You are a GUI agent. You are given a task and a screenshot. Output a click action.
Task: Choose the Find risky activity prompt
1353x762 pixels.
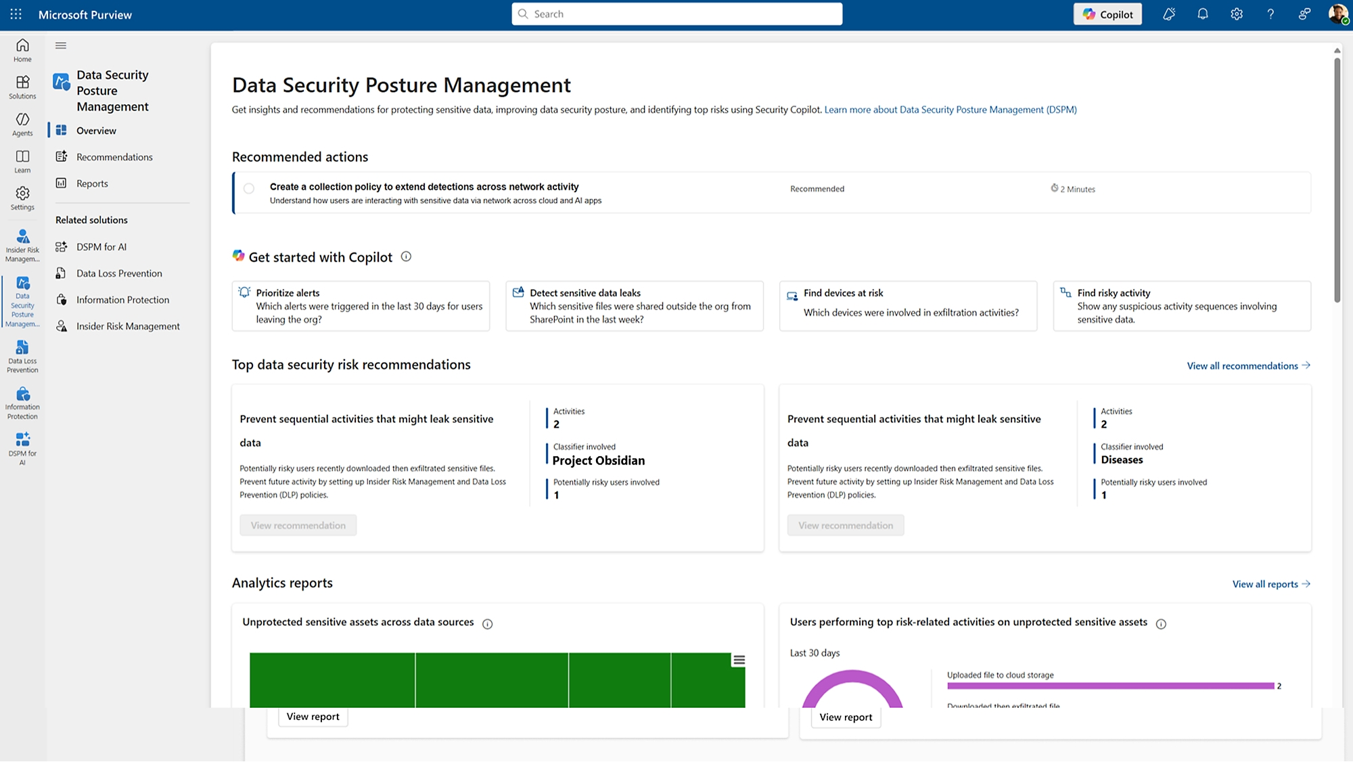pyautogui.click(x=1182, y=306)
